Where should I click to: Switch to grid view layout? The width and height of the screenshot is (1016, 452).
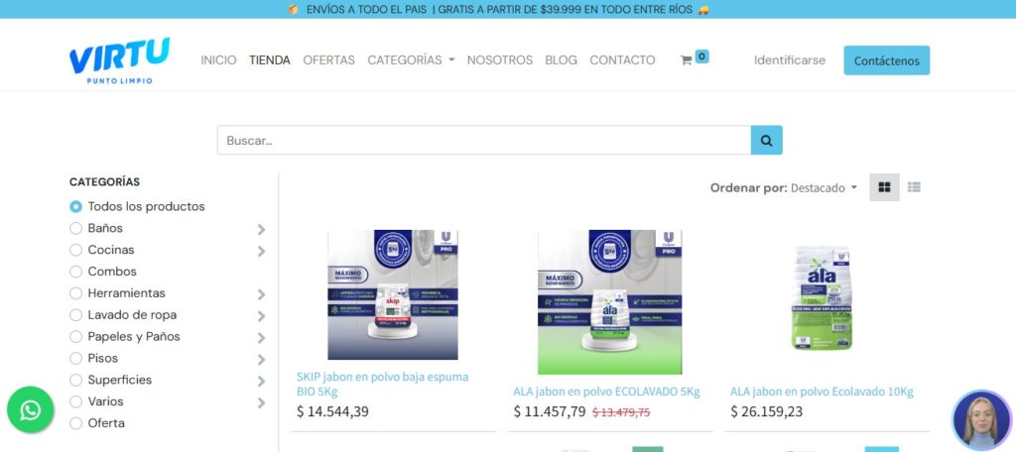884,187
